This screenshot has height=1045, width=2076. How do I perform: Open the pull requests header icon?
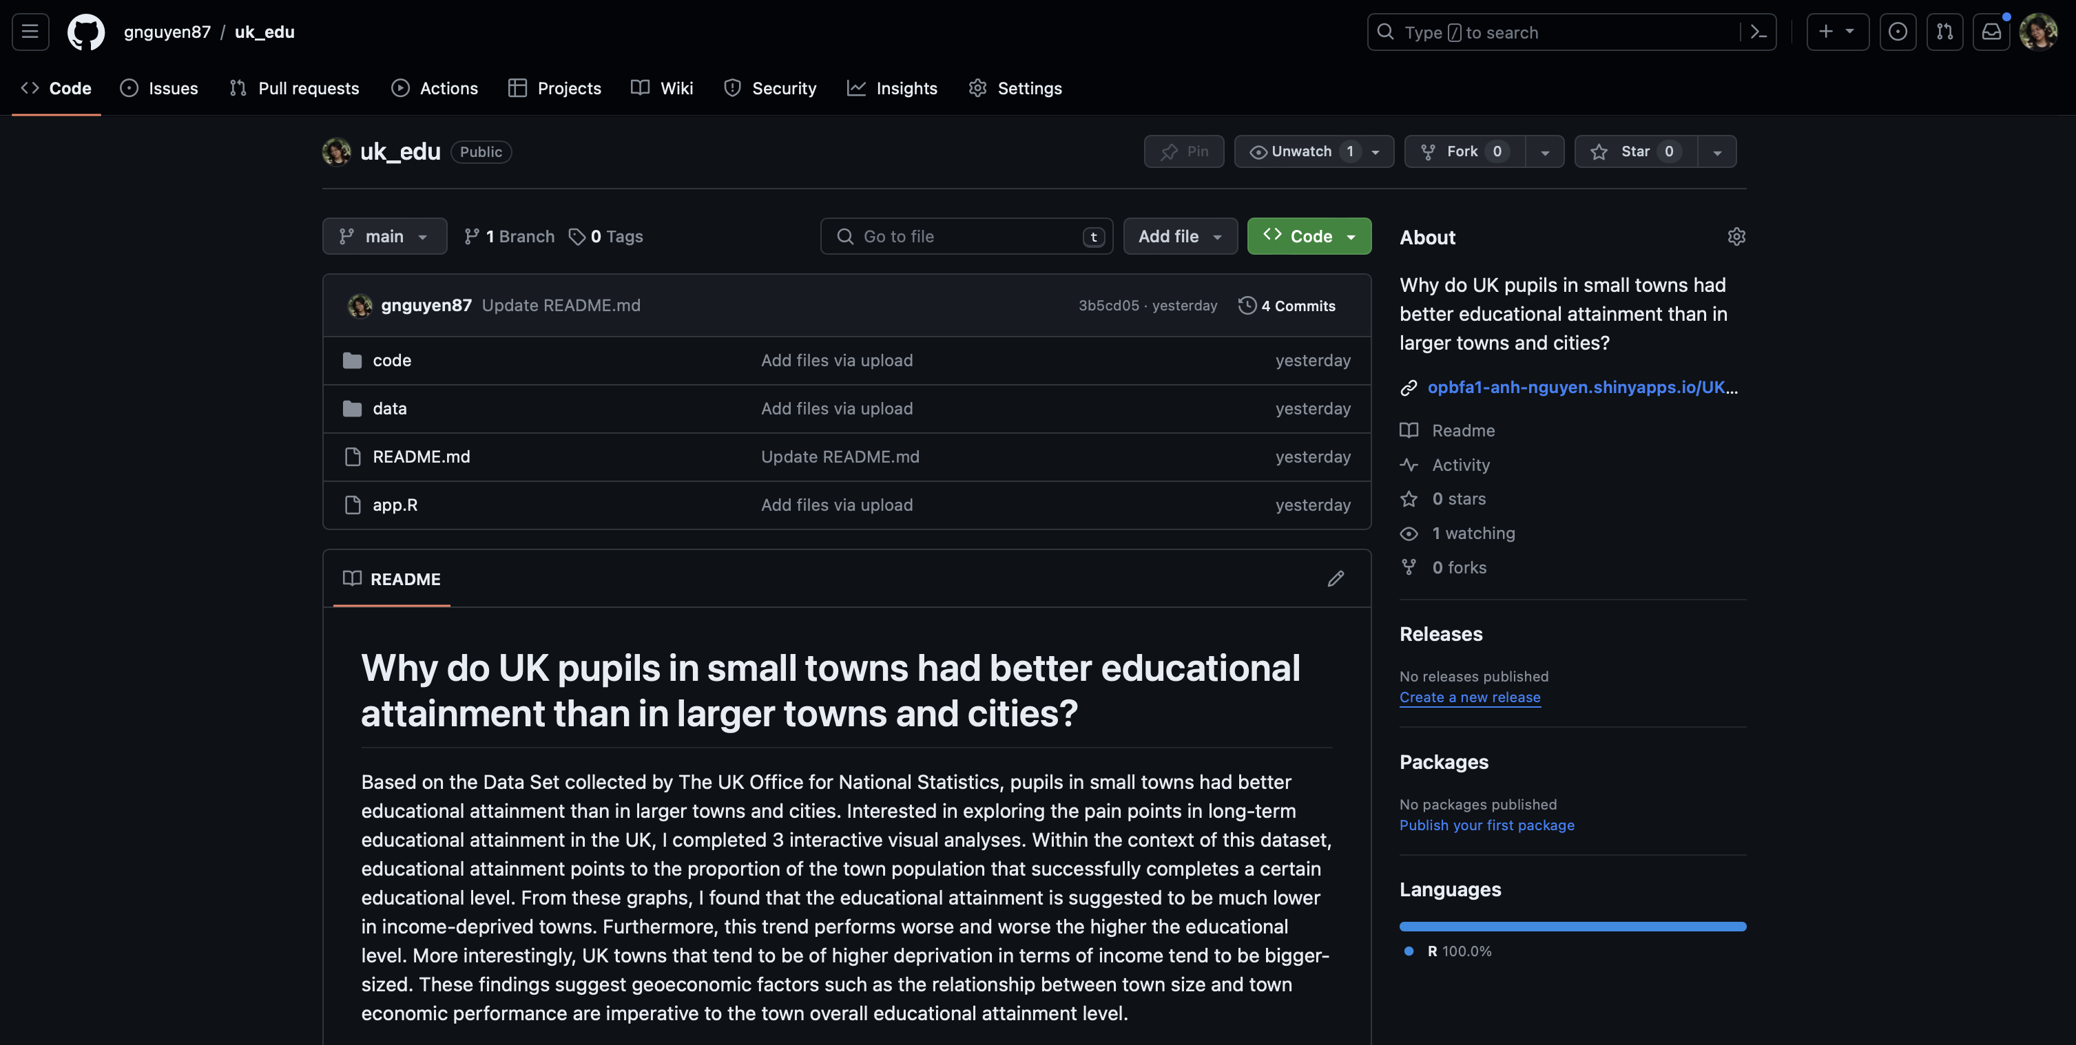click(x=1944, y=32)
